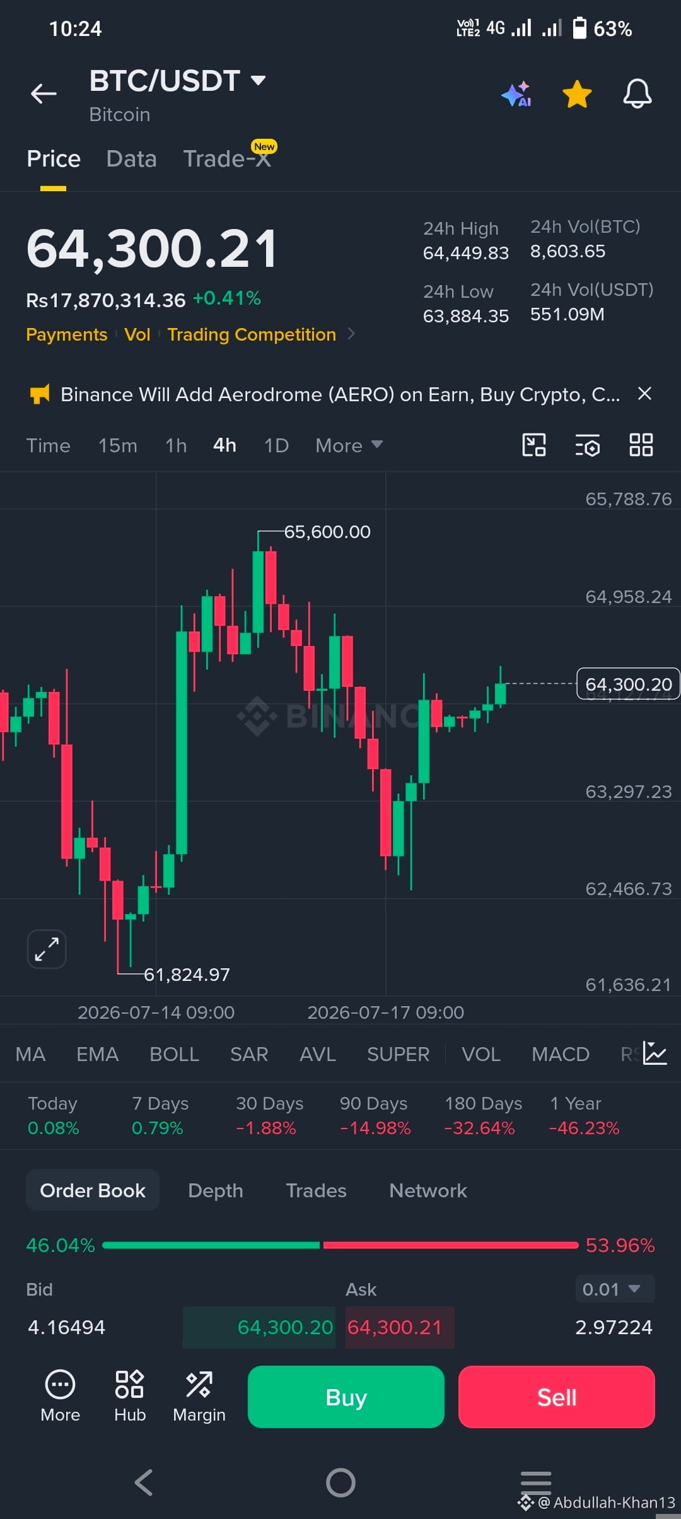The width and height of the screenshot is (681, 1519).
Task: Tap the 1 Year -46.23% change
Action: [585, 1115]
